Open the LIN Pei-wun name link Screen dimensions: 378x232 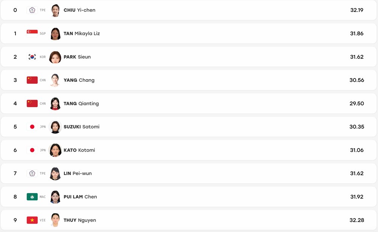[77, 173]
